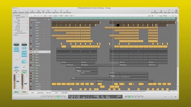Click the Go to Beginning transport button
This screenshot has height=107, width=191.
point(42,97)
